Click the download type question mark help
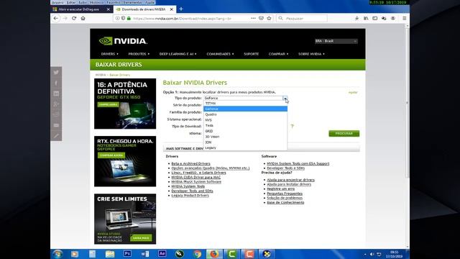 pos(292,127)
